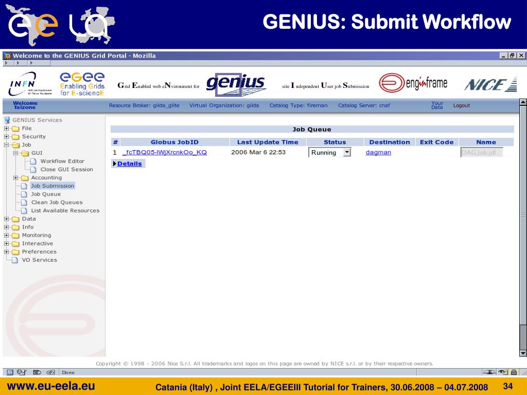Click the NICE logo
The height and width of the screenshot is (395, 527).
490,84
